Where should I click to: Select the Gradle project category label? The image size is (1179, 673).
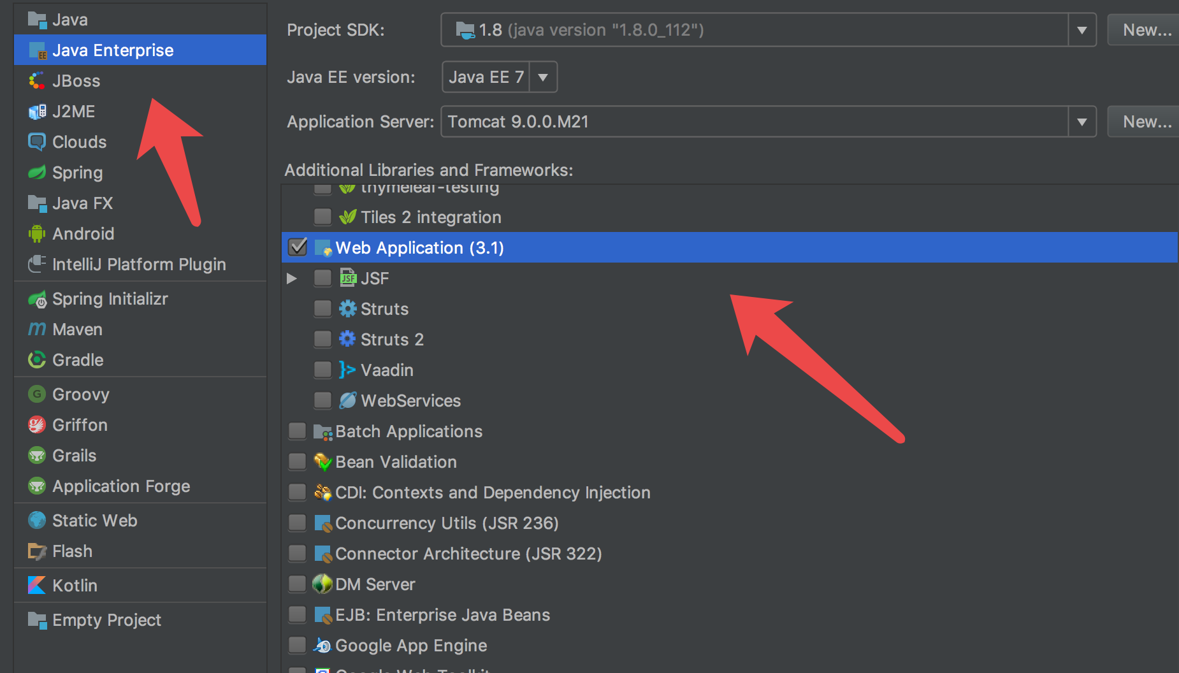[x=78, y=360]
